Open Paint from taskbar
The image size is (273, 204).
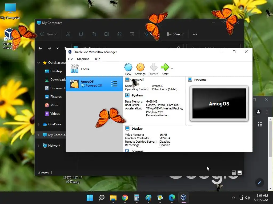pyautogui.click(x=148, y=198)
